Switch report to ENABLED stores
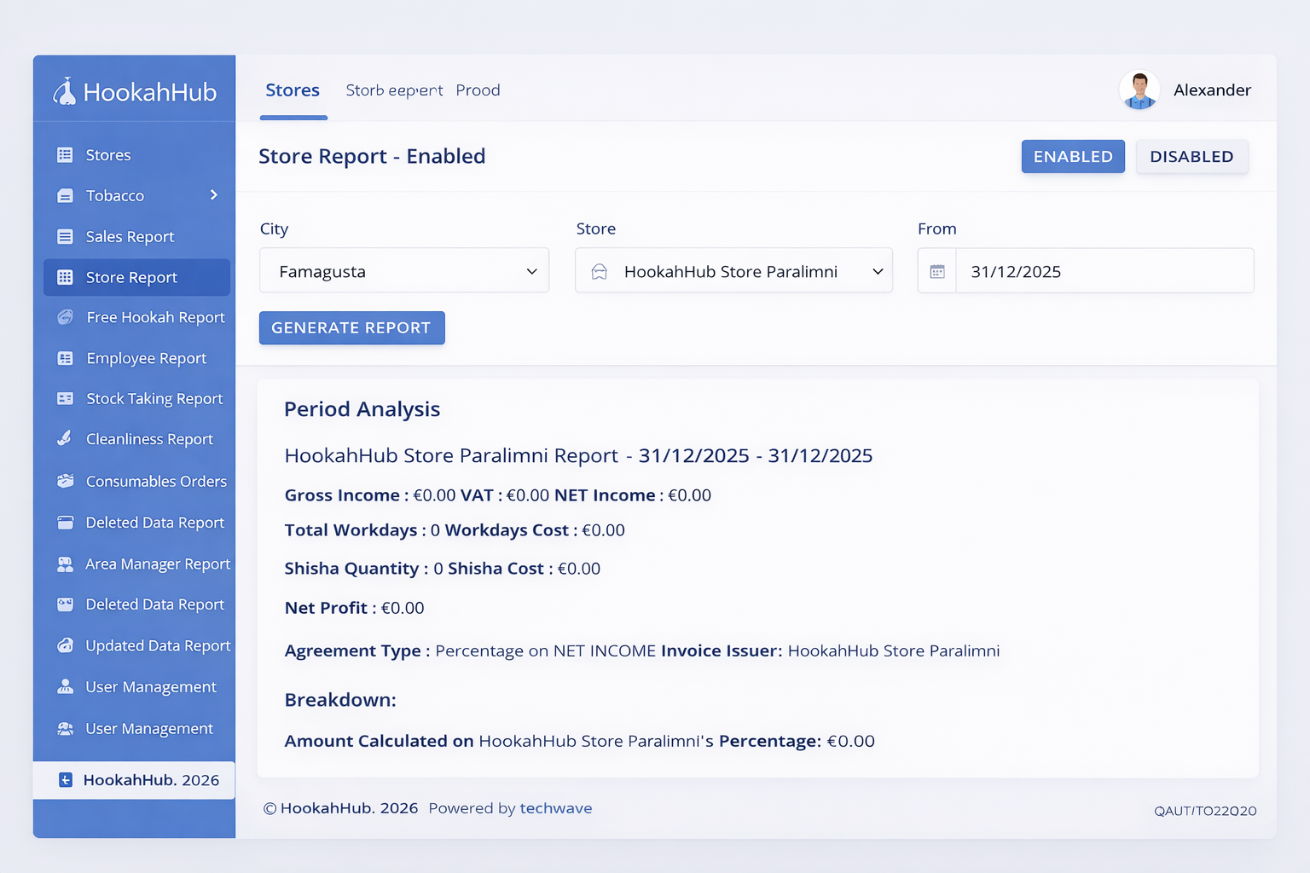The image size is (1310, 873). (1072, 157)
